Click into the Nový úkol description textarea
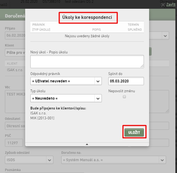177x173 pixels. pyautogui.click(x=87, y=62)
